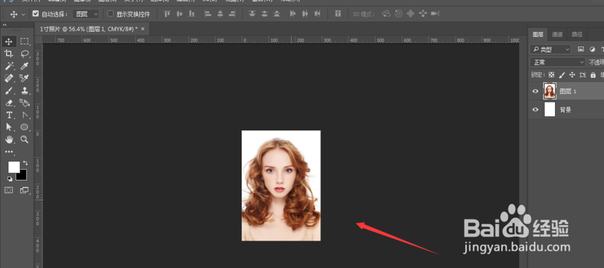The width and height of the screenshot is (604, 268).
Task: Click the 3D roll mode icon
Action: pyautogui.click(x=398, y=14)
